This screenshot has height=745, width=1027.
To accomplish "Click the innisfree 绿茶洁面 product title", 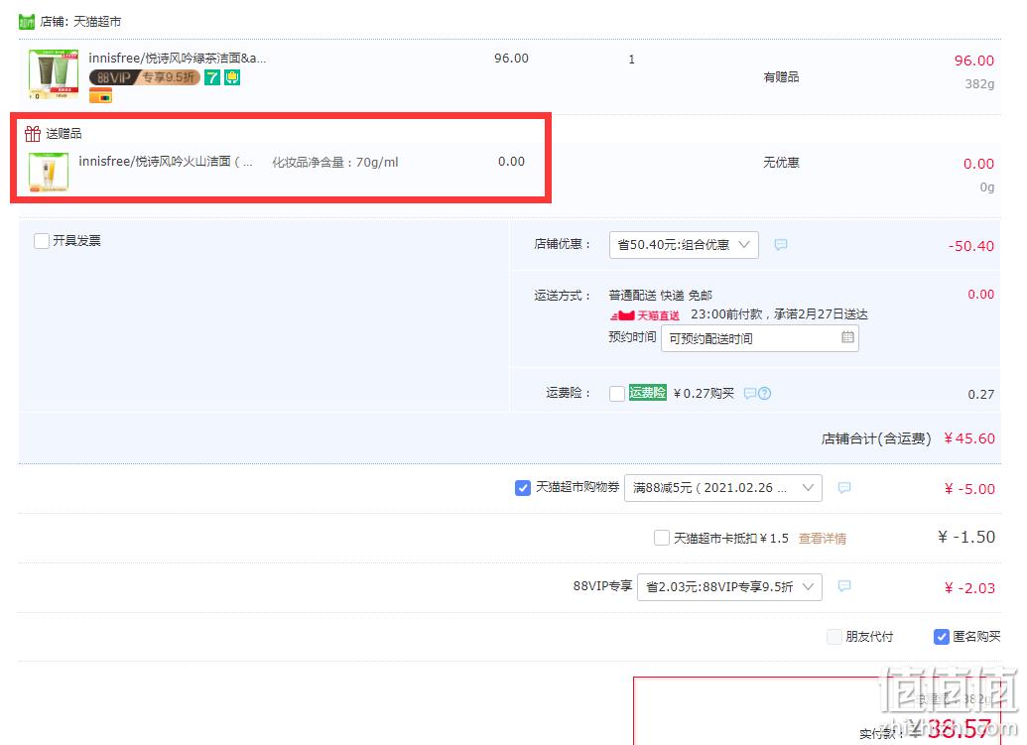I will (178, 59).
